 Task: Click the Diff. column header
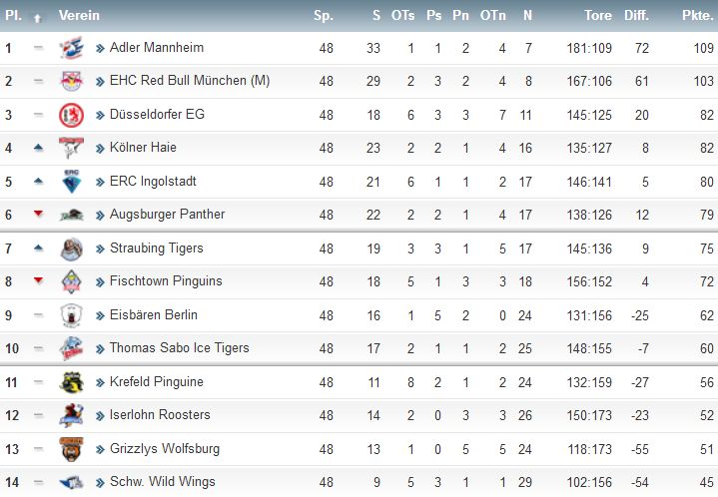636,16
